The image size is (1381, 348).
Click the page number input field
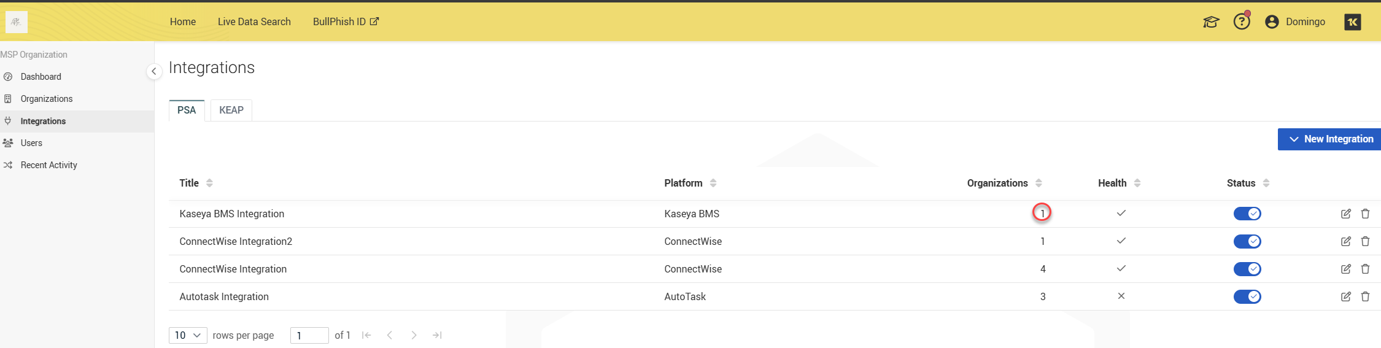(x=309, y=335)
